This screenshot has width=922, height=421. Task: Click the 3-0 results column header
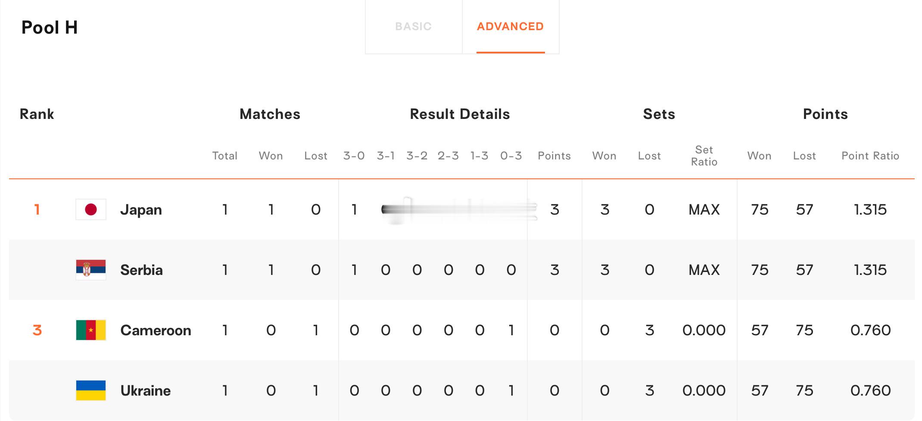pyautogui.click(x=354, y=156)
